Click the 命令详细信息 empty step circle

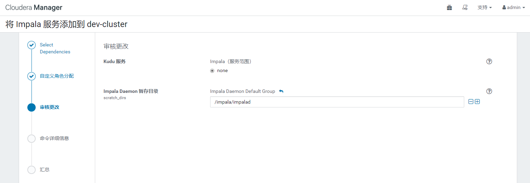(32, 139)
